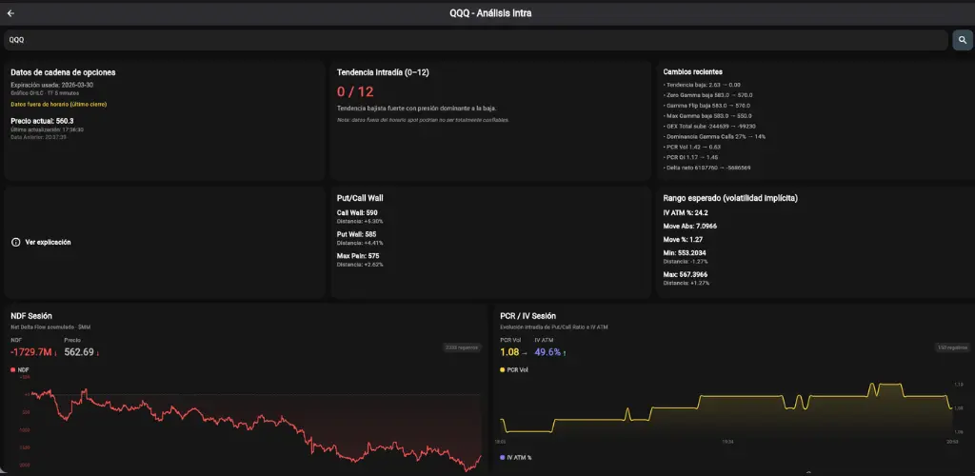Click the 'Tendencia intradía (0–12)' heading
Viewport: 975px width, 476px height.
click(383, 72)
